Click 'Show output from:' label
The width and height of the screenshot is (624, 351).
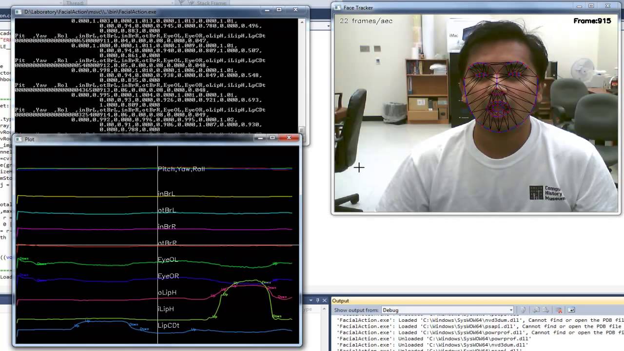click(x=356, y=310)
